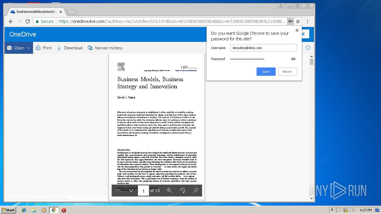Screen dimensions: 381x214
Task: Bookmark this page with the star icon
Action: pyautogui.click(x=298, y=21)
